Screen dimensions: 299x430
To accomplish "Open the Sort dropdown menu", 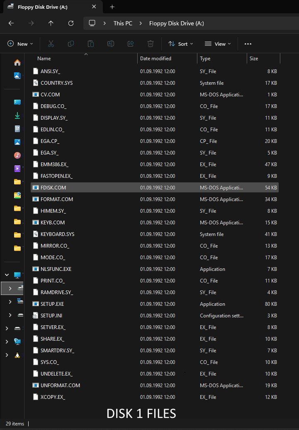I will [x=181, y=44].
